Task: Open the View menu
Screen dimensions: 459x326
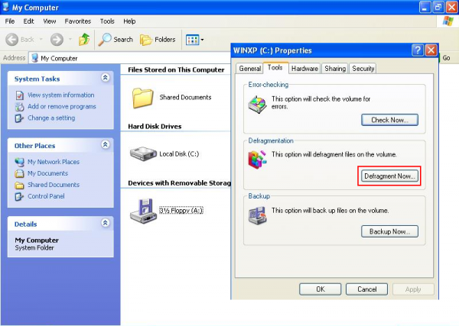Action: (x=50, y=21)
